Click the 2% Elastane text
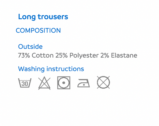This screenshot has height=126, width=159. point(119,55)
